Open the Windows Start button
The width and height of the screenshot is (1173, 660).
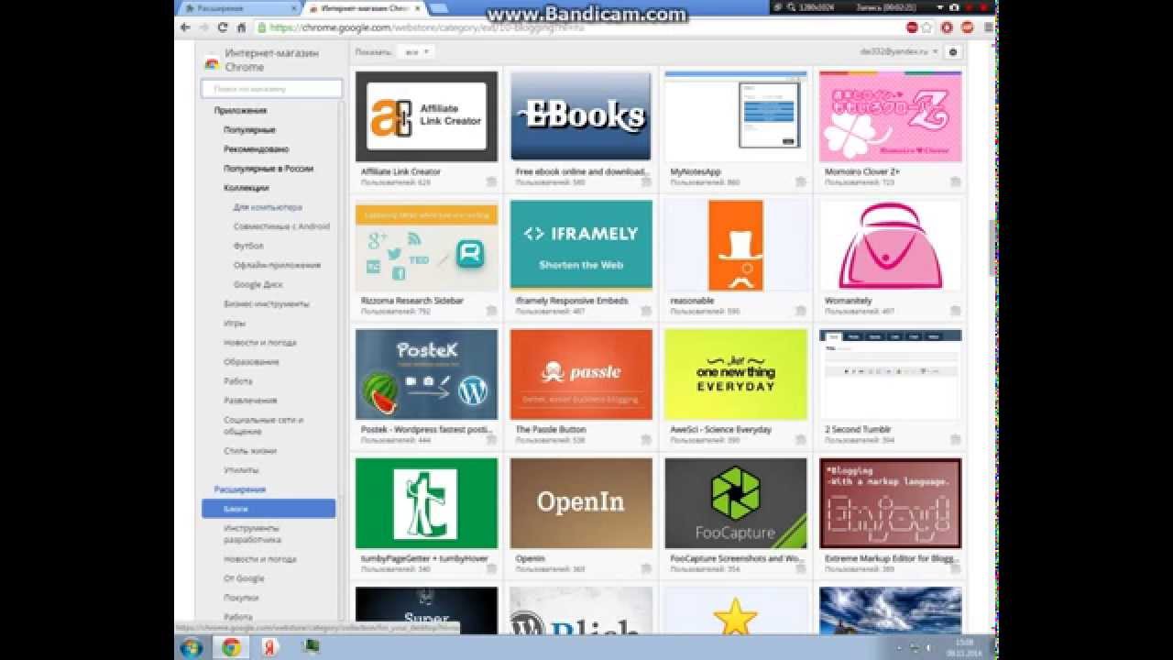(192, 648)
